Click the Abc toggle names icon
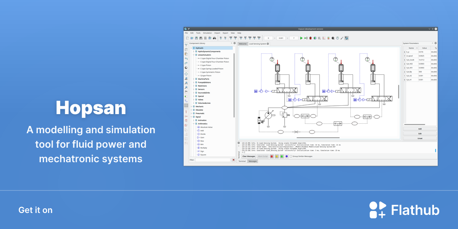The width and height of the screenshot is (458, 229). (x=186, y=92)
